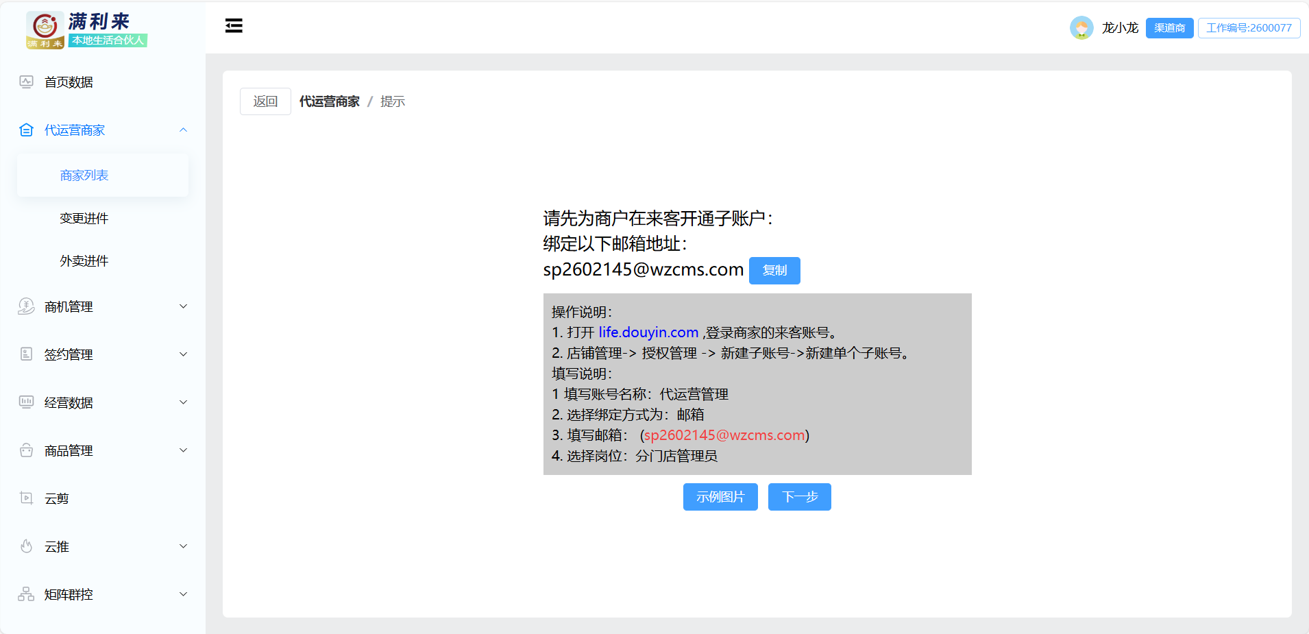Click the 代运营商家 store icon
The image size is (1309, 634).
(26, 130)
